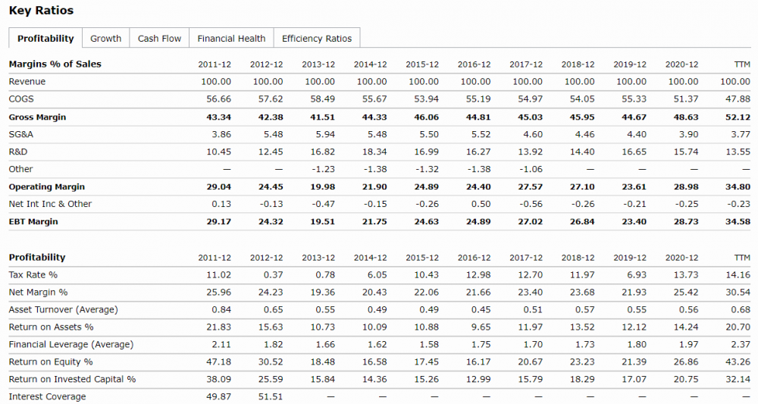Screen dimensions: 758x404
Task: Click the TTM header in the Margins table
Action: [742, 64]
